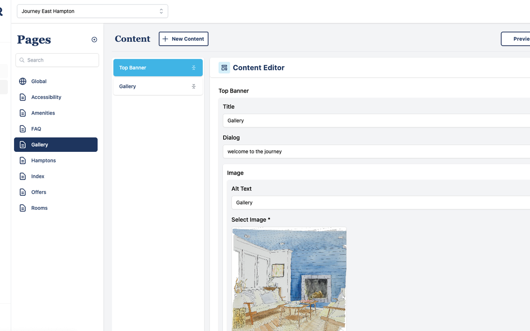Click the magnifier icon in Search box
Screen dimensions: 530x331
[x=22, y=60]
